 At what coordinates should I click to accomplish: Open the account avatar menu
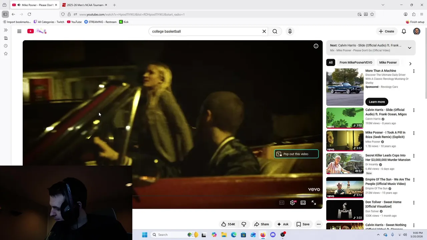point(417,31)
